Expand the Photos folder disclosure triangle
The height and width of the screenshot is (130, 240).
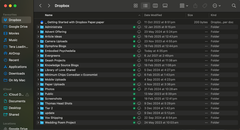click(38, 89)
